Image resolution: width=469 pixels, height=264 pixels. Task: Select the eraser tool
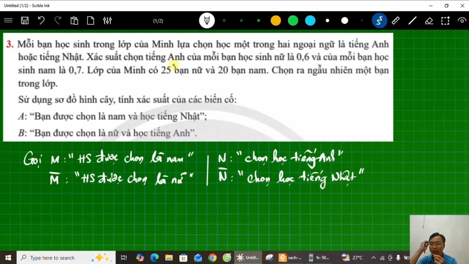[429, 21]
